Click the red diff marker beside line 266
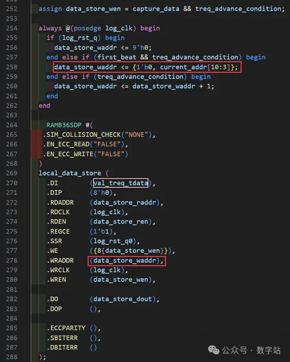Image resolution: width=290 pixels, height=362 pixels. tap(36, 144)
